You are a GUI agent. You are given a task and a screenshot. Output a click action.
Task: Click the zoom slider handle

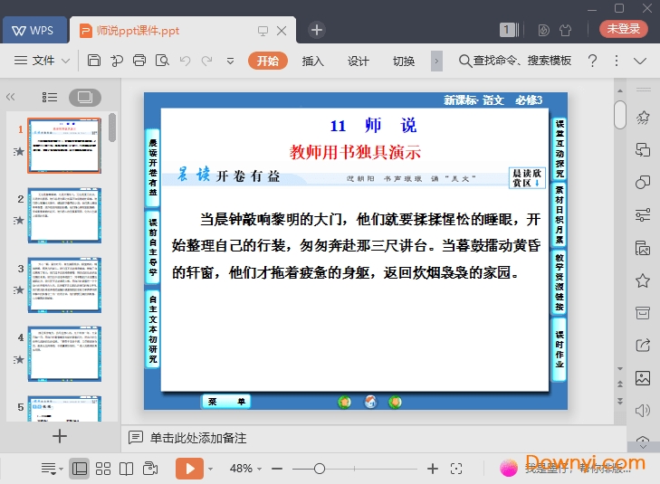click(x=320, y=469)
